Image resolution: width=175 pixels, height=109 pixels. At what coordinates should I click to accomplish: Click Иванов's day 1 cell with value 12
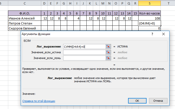[44, 18]
